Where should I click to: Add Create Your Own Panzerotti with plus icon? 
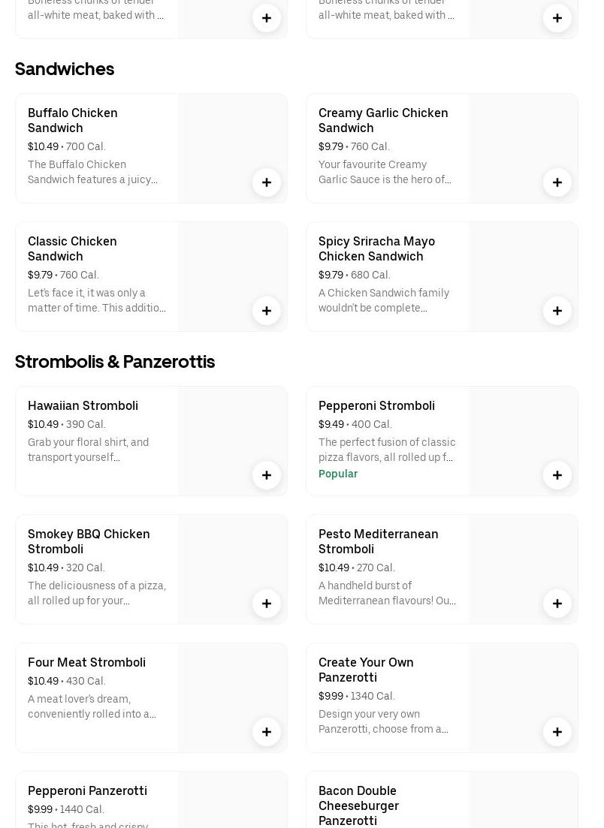tap(557, 732)
